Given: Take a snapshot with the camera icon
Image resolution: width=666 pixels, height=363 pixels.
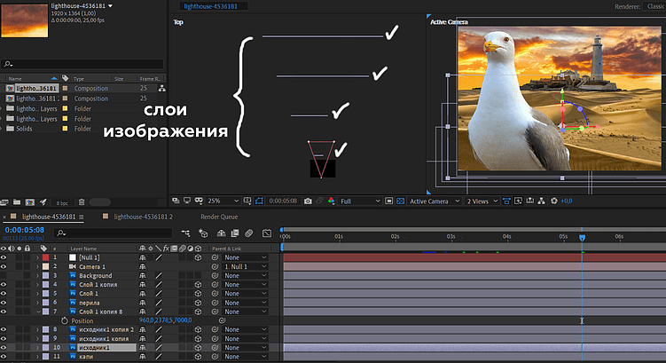Looking at the screenshot, I should pyautogui.click(x=308, y=201).
